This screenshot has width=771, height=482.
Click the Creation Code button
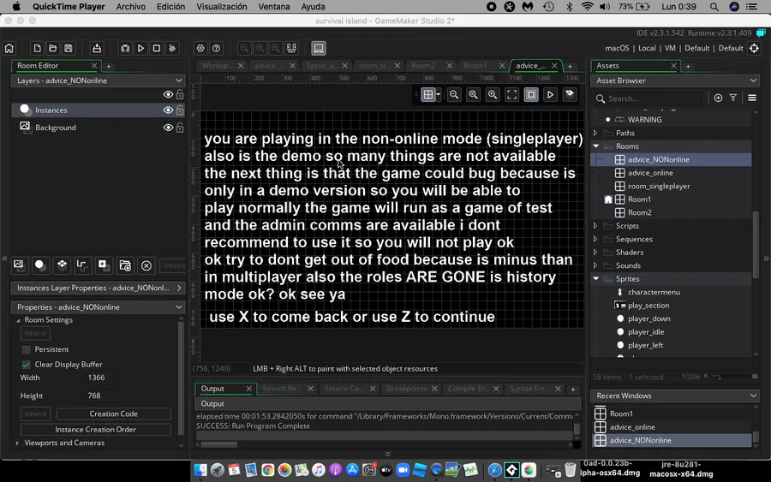114,414
